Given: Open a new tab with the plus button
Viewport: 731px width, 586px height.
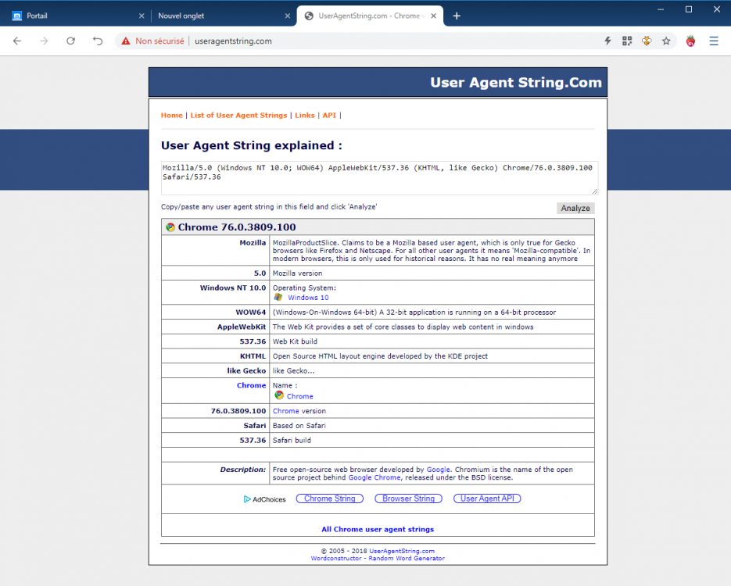Looking at the screenshot, I should [457, 15].
